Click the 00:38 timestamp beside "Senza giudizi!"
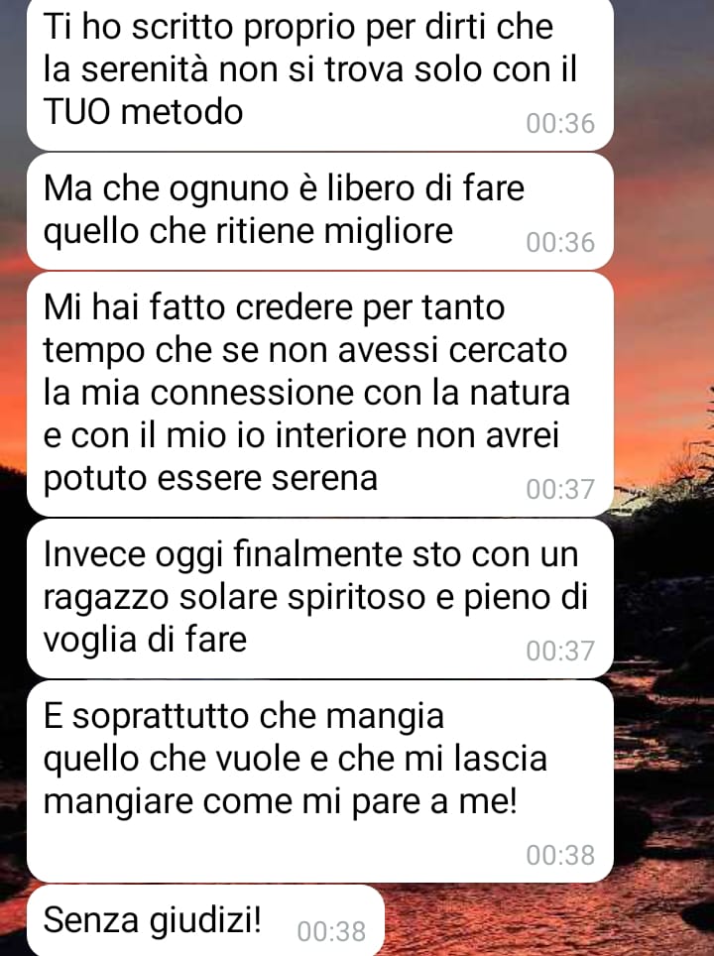This screenshot has height=956, width=714. point(331,931)
